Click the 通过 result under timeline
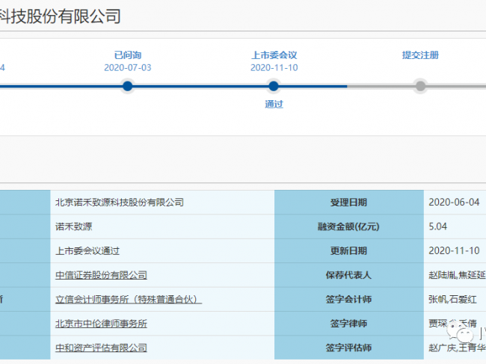This screenshot has height=364, width=486. 274,104
